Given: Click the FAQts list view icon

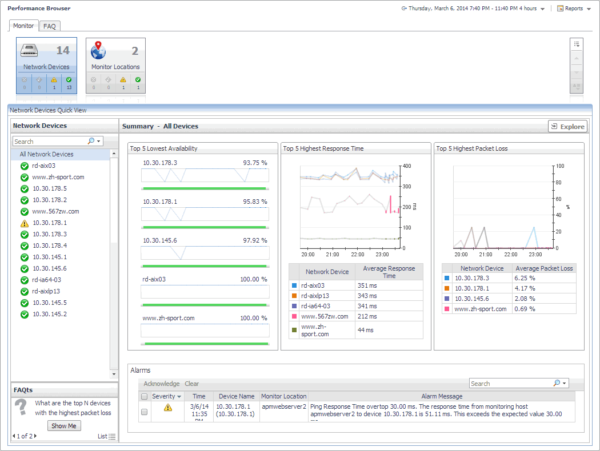Looking at the screenshot, I should [112, 437].
